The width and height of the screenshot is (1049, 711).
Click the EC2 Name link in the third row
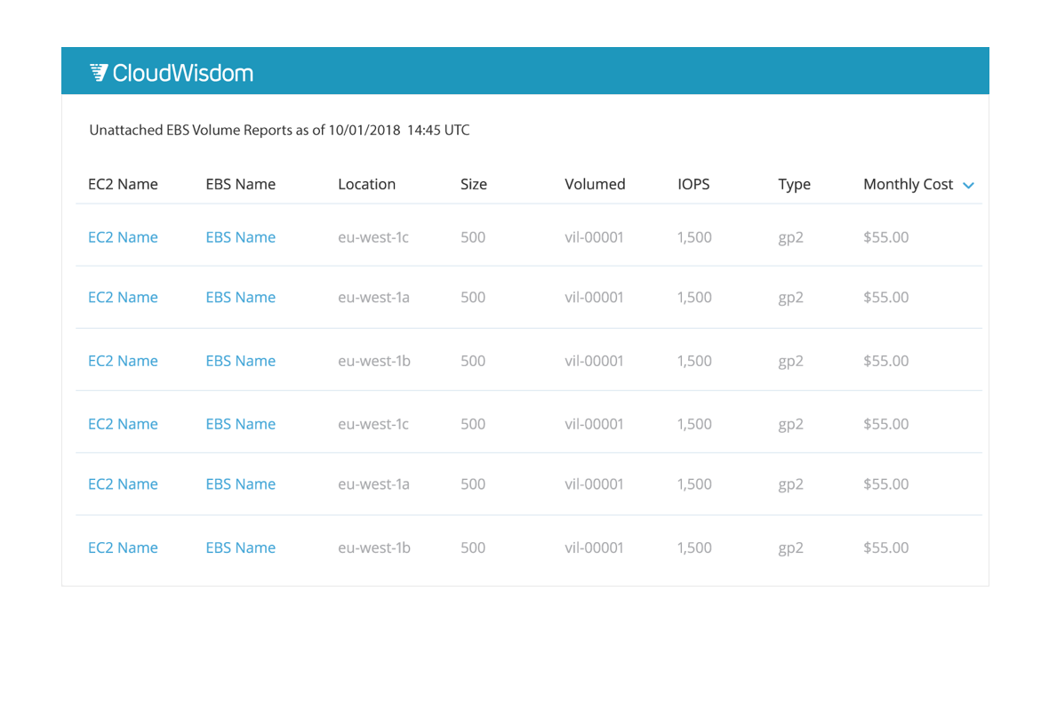point(123,361)
